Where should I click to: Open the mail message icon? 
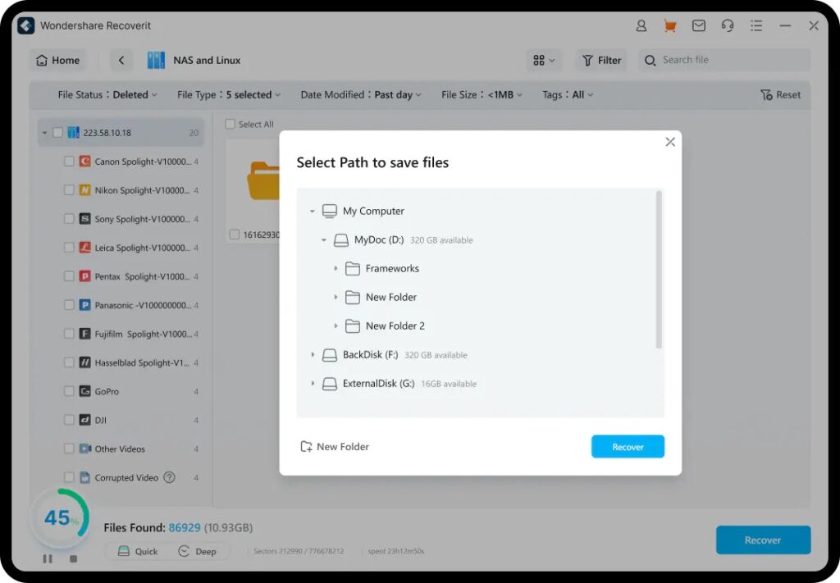[x=699, y=25]
